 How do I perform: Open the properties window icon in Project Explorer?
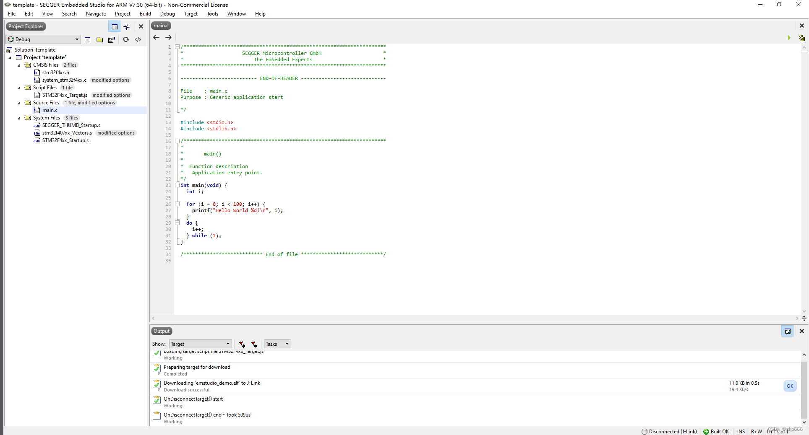pos(112,39)
